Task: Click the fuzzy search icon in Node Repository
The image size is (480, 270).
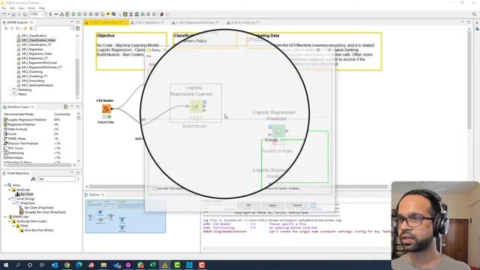Action: [x=33, y=179]
